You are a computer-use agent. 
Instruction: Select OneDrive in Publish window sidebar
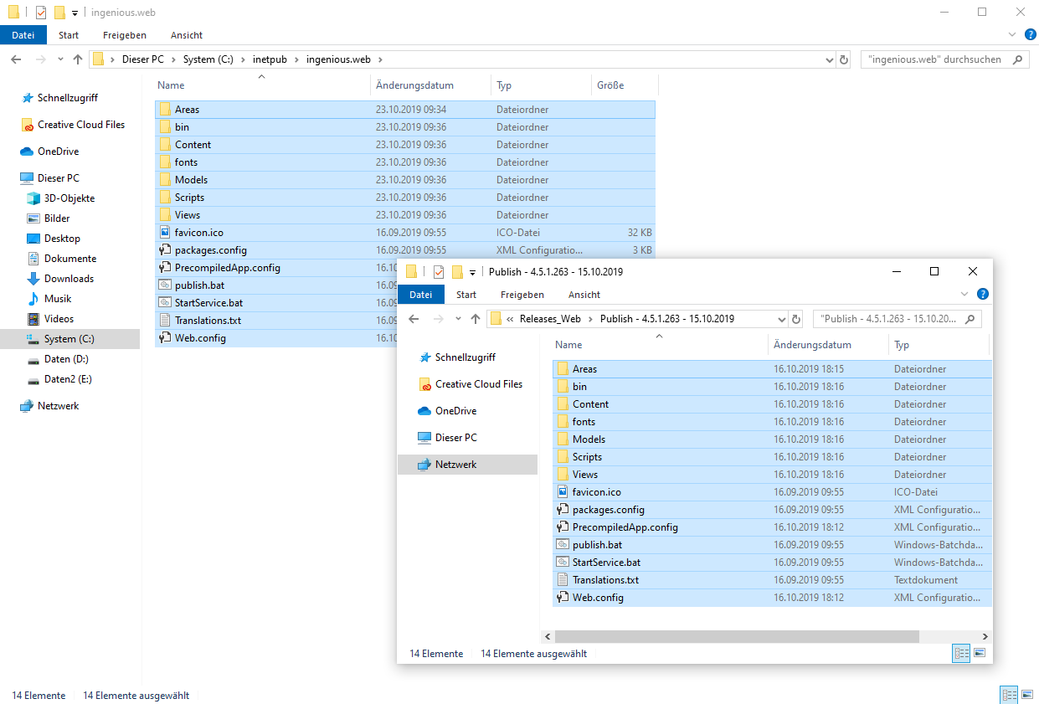(x=455, y=411)
